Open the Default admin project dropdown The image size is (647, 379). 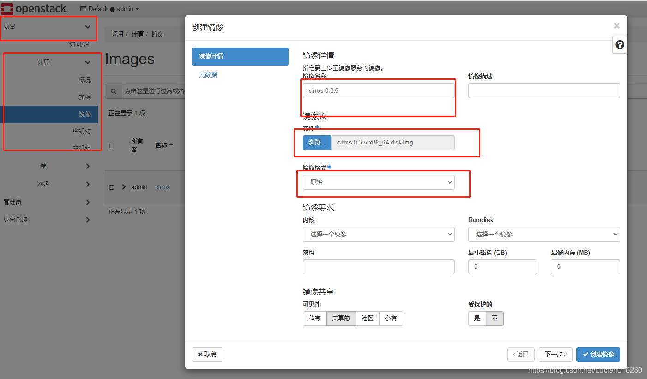coord(109,9)
